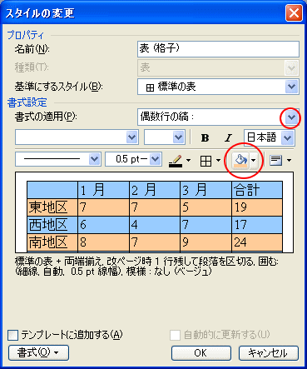This screenshot has width=307, height=369.
Task: Click the 3 月 header cell
Action: (x=206, y=190)
